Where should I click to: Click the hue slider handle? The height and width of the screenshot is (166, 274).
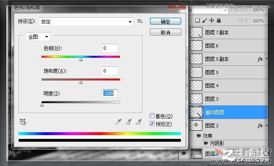tap(81, 60)
